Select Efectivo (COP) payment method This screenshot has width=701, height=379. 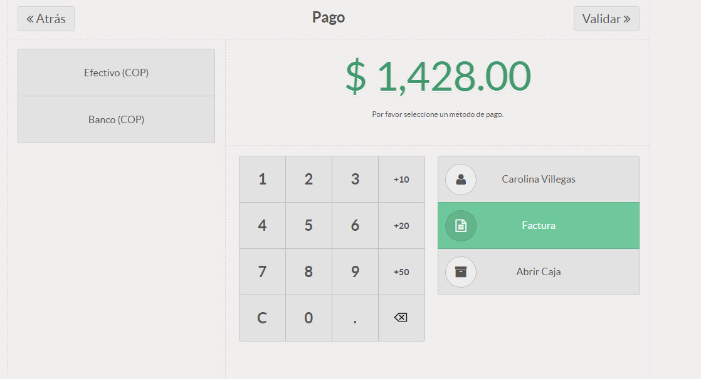(116, 73)
